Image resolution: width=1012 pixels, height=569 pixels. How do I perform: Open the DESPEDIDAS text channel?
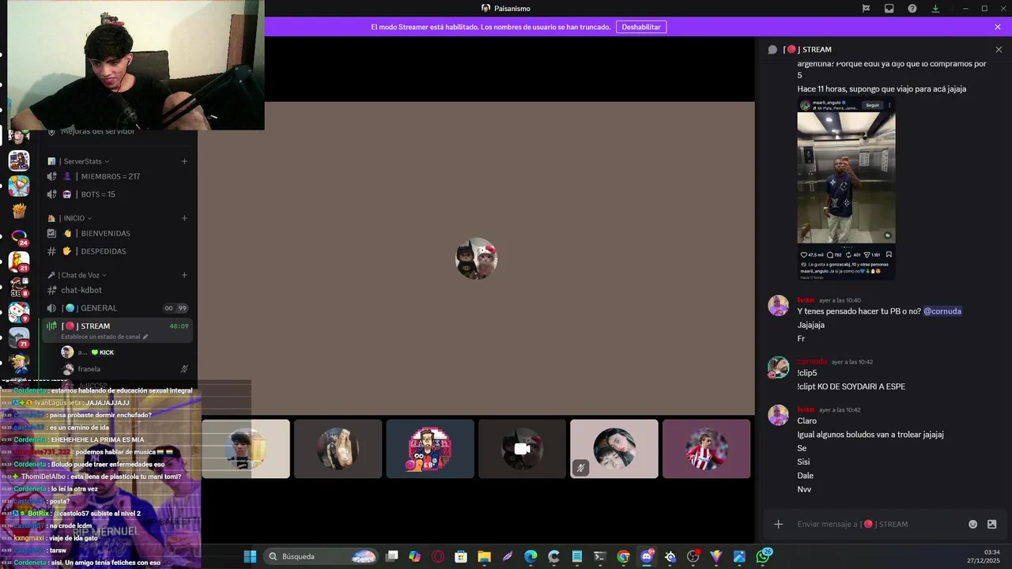(117, 251)
